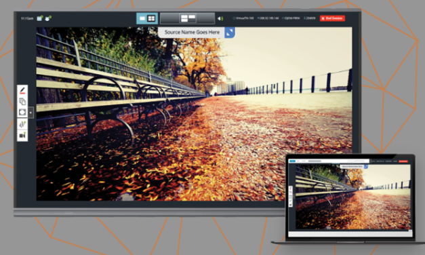
Task: Toggle the audio waveform icon in the sidebar
Action: point(22,124)
